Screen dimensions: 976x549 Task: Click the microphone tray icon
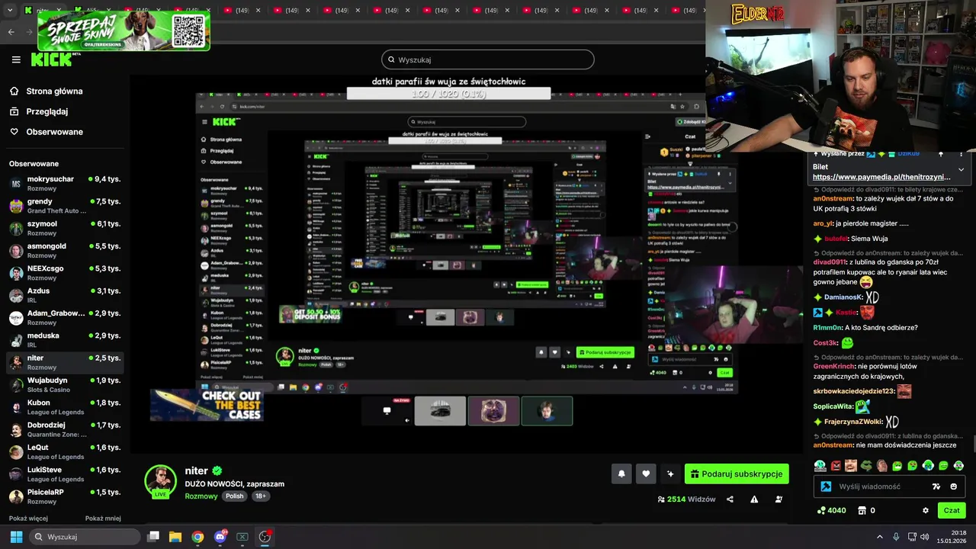click(x=896, y=537)
